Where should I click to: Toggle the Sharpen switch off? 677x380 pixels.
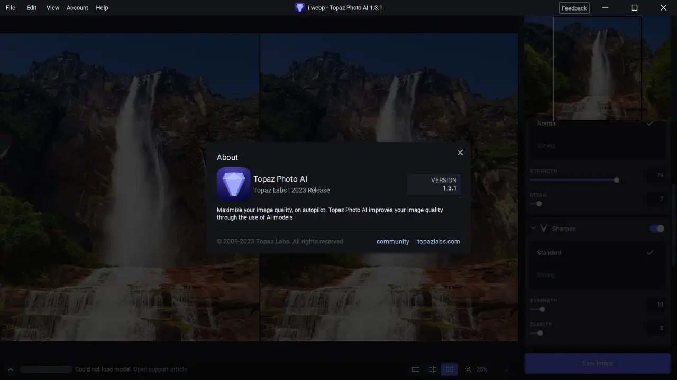pyautogui.click(x=657, y=229)
